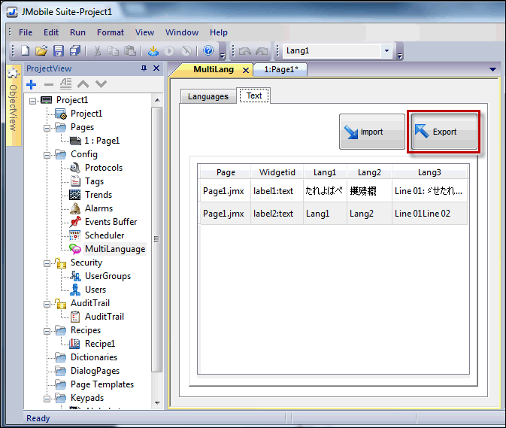Click the Import button
This screenshot has width=506, height=428.
(371, 132)
